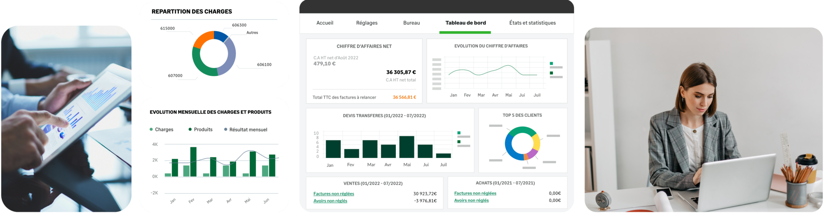Click the tablet photo on the left

point(66,119)
